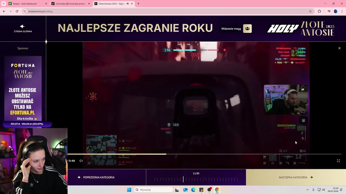Click the Najlepsze Zagranie Roku heading
Image resolution: width=346 pixels, height=194 pixels.
pos(135,28)
